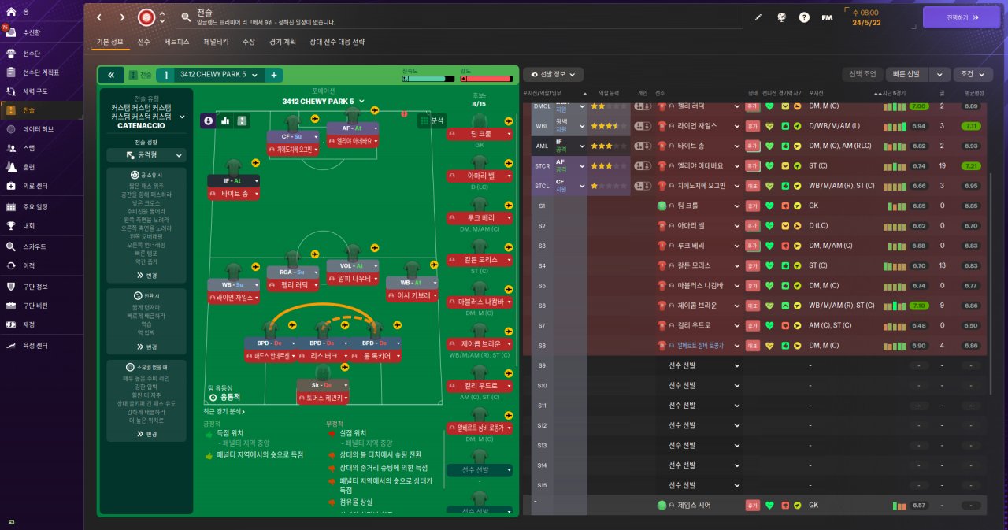Screen dimensions: 1008x530
Task: Click 톰 록키어 shirt on pitch
Action: tap(375, 330)
